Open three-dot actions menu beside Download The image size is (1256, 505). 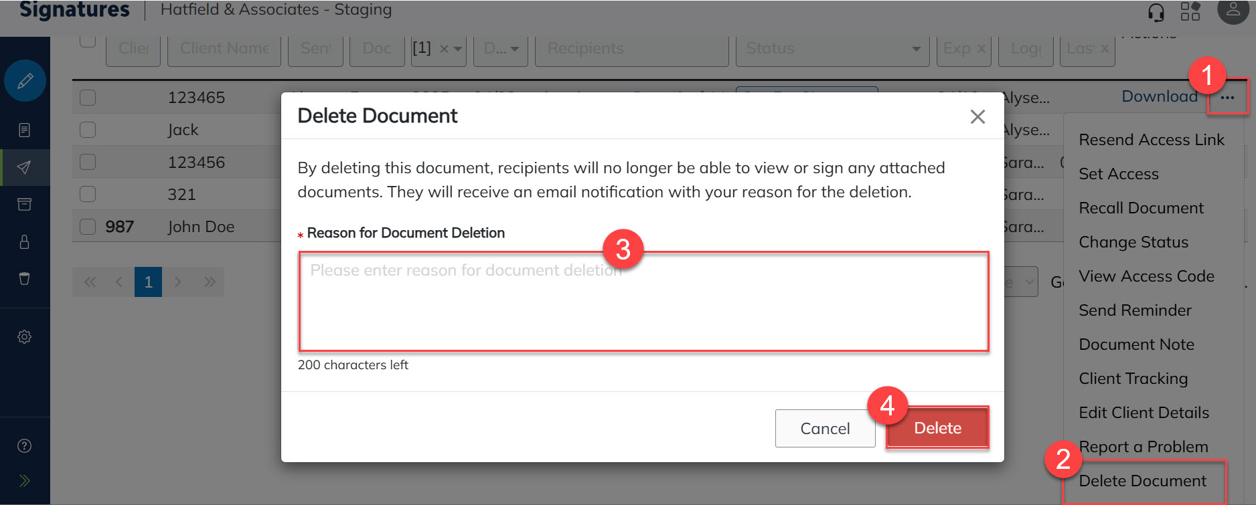pos(1227,98)
